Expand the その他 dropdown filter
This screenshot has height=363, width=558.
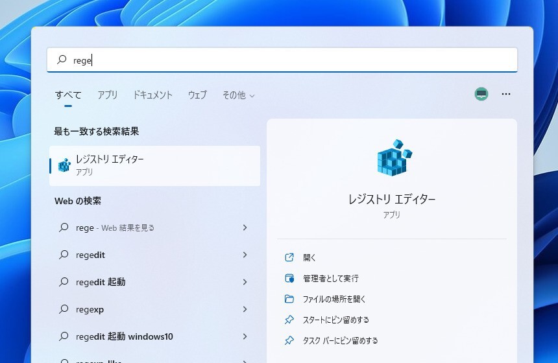[238, 95]
